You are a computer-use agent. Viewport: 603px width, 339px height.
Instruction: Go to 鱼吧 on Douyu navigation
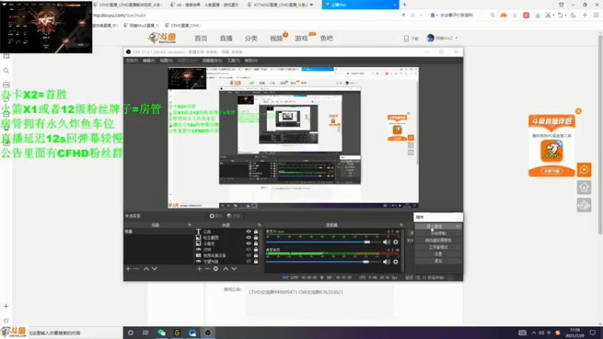pos(326,38)
